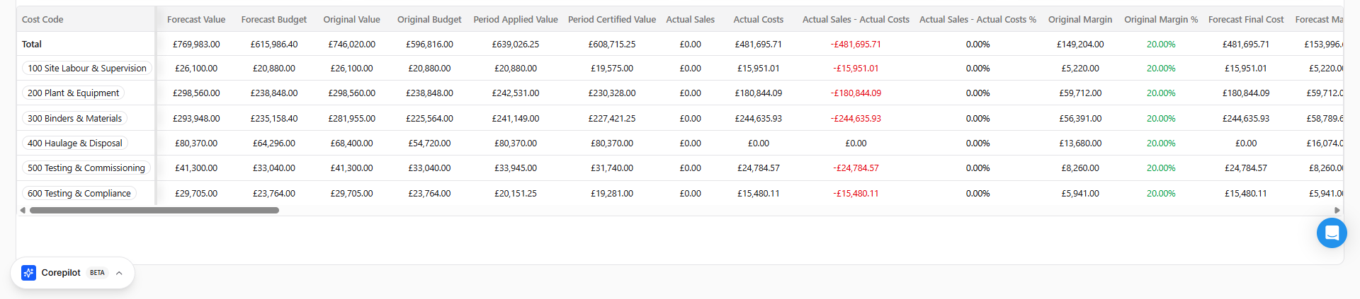This screenshot has width=1360, height=299.
Task: Click the Original Margin % header
Action: coord(1161,20)
